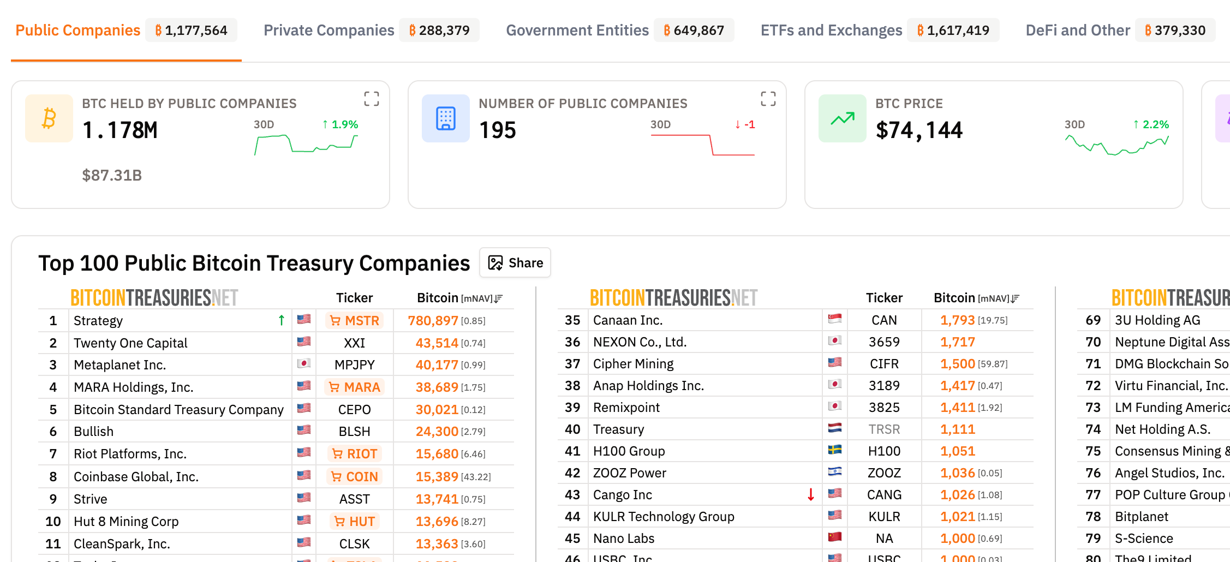Open MARA Holdings, Inc. entry
The height and width of the screenshot is (562, 1230).
(134, 387)
